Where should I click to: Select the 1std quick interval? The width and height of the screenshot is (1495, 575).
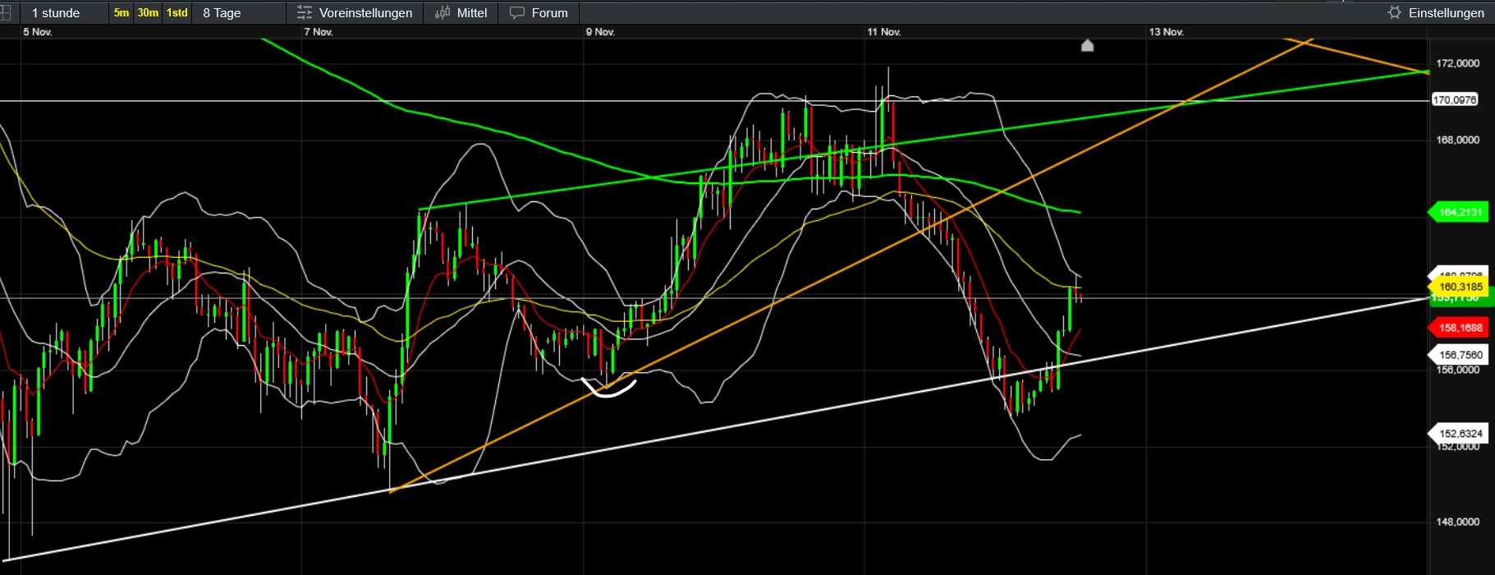pyautogui.click(x=177, y=13)
